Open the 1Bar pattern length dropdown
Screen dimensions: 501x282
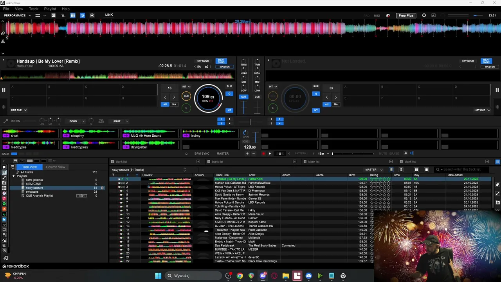(x=323, y=154)
